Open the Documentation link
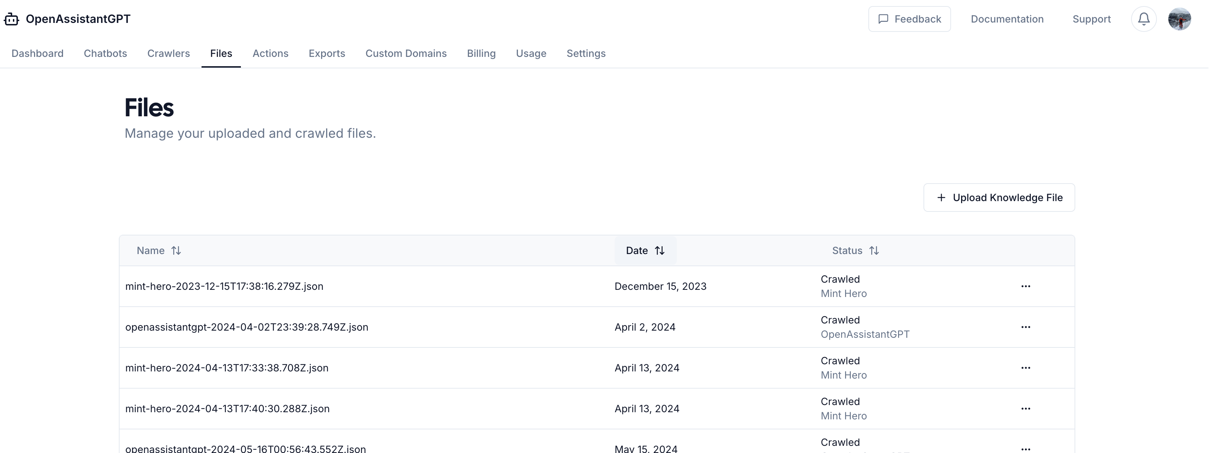 1007,19
